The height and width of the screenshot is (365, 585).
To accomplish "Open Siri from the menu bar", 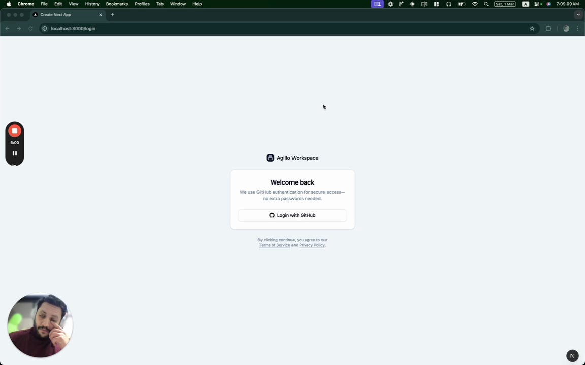I will (x=549, y=4).
